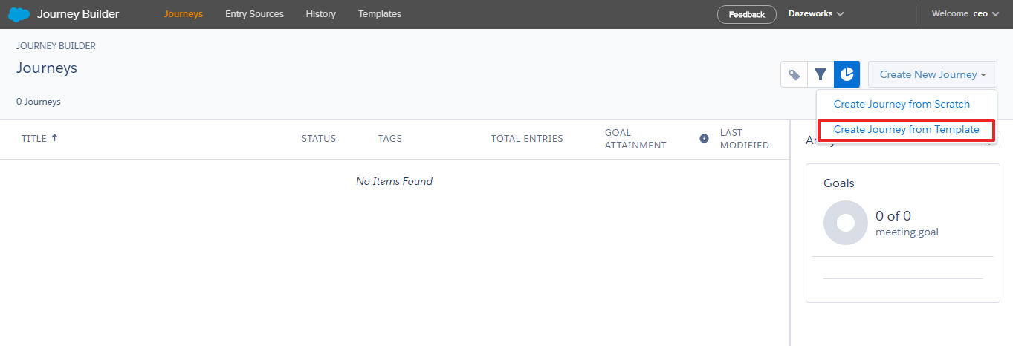Switch to the Journeys tab
This screenshot has height=346, width=1013.
(183, 14)
